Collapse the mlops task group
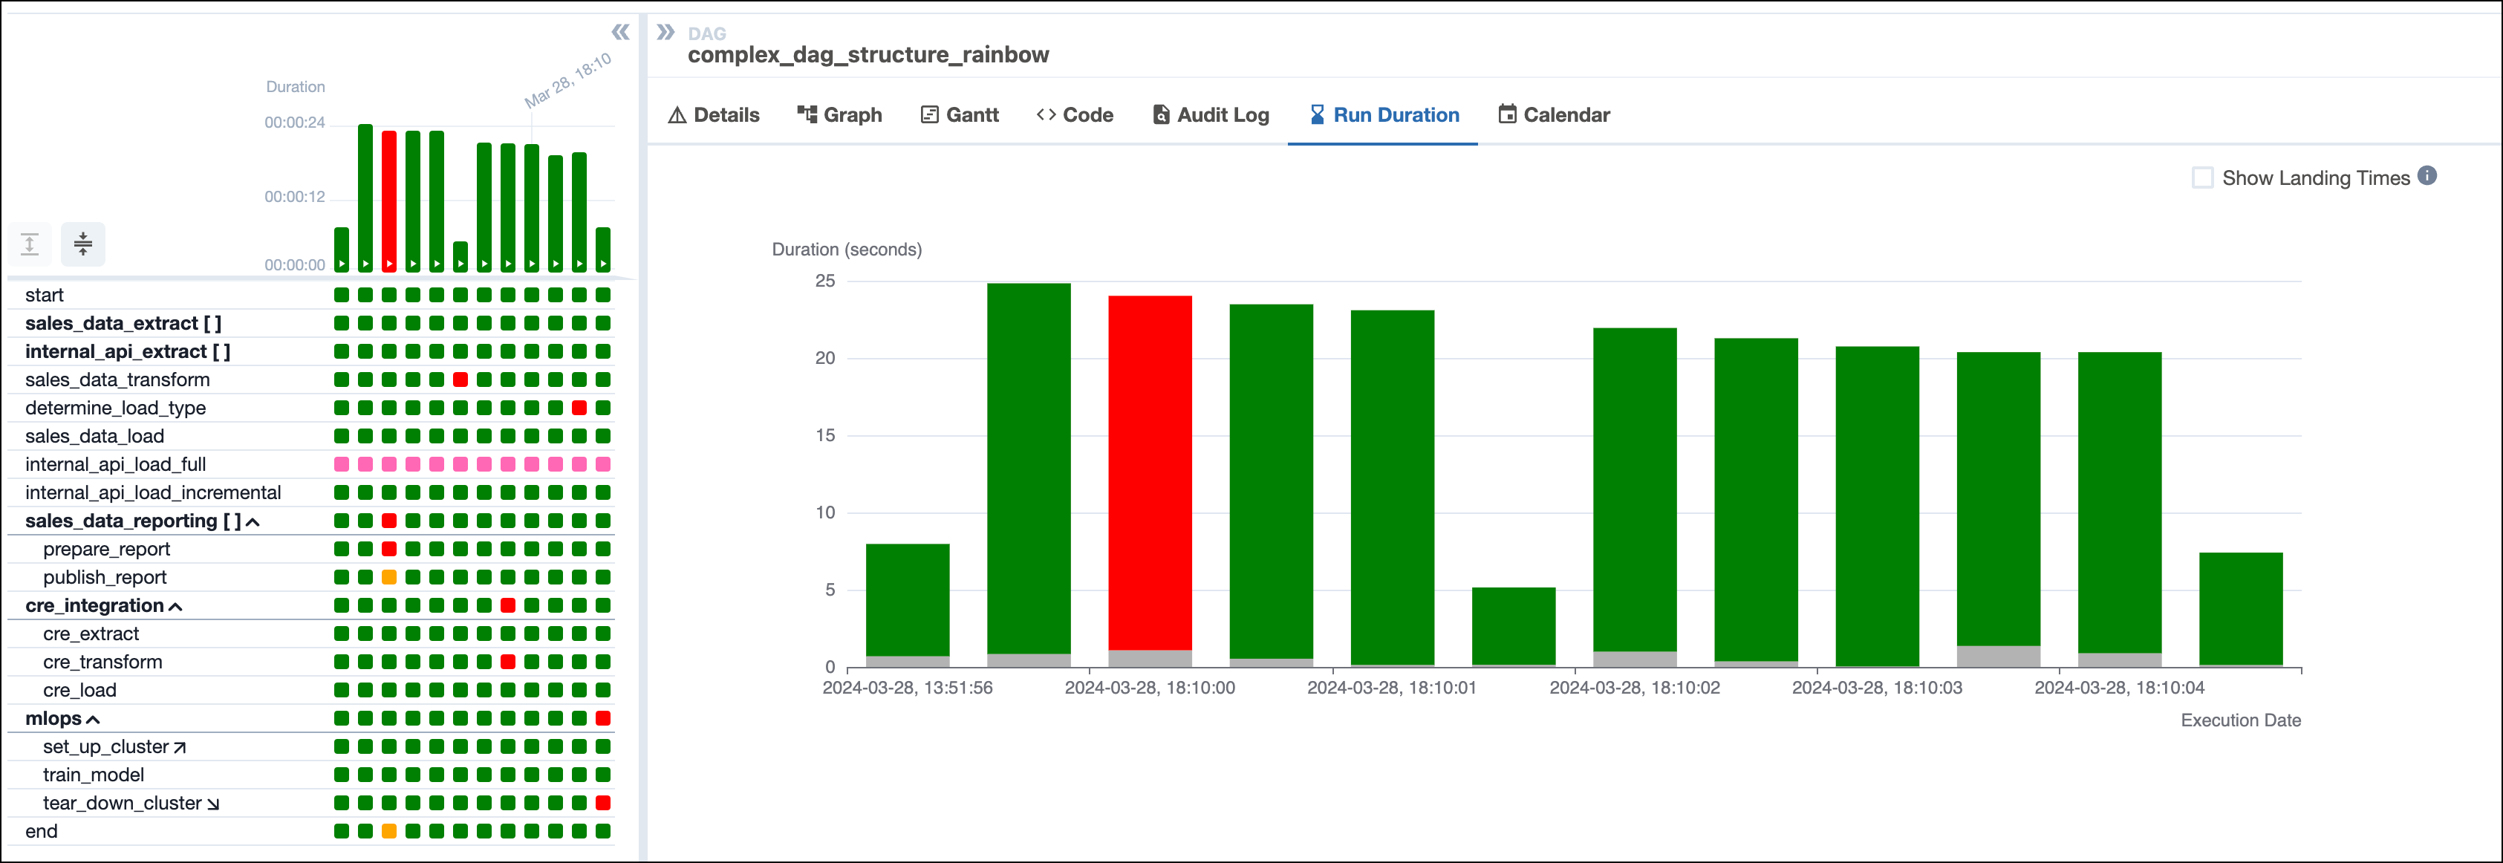Viewport: 2503px width, 863px height. point(94,719)
